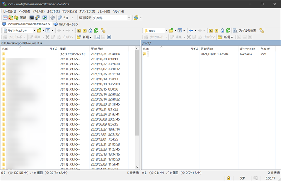Click remote panel filter icon
The height and width of the screenshot is (181, 281).
pyautogui.click(x=180, y=30)
